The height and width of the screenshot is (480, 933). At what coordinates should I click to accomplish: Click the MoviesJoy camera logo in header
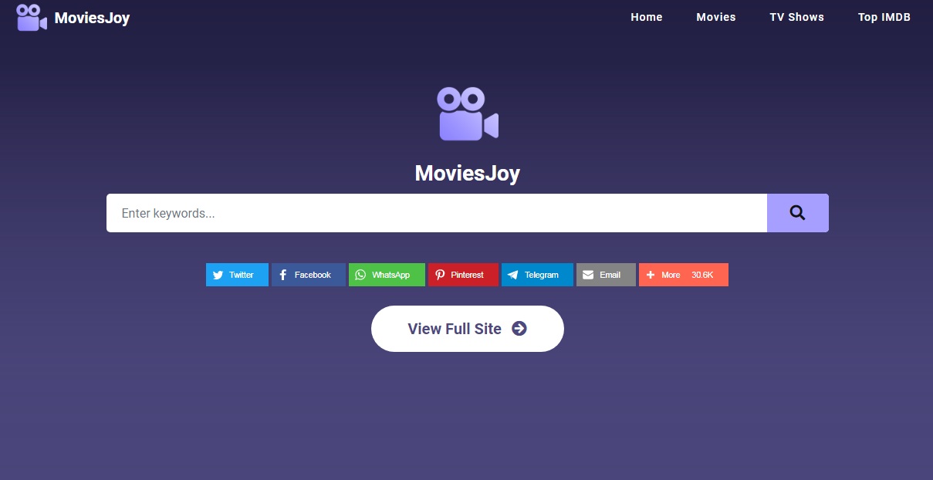click(x=32, y=17)
